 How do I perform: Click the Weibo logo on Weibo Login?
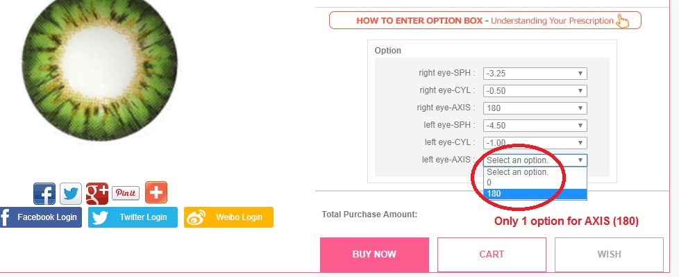tap(196, 217)
